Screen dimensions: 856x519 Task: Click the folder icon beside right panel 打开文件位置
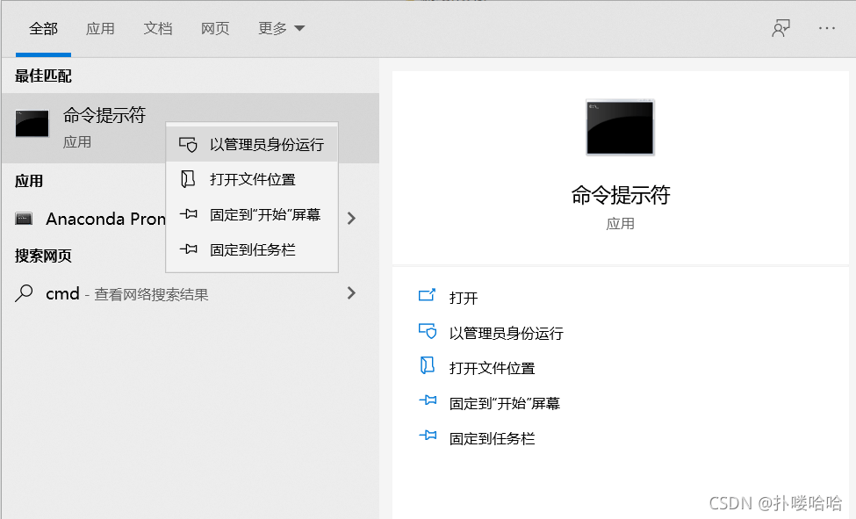tap(428, 367)
